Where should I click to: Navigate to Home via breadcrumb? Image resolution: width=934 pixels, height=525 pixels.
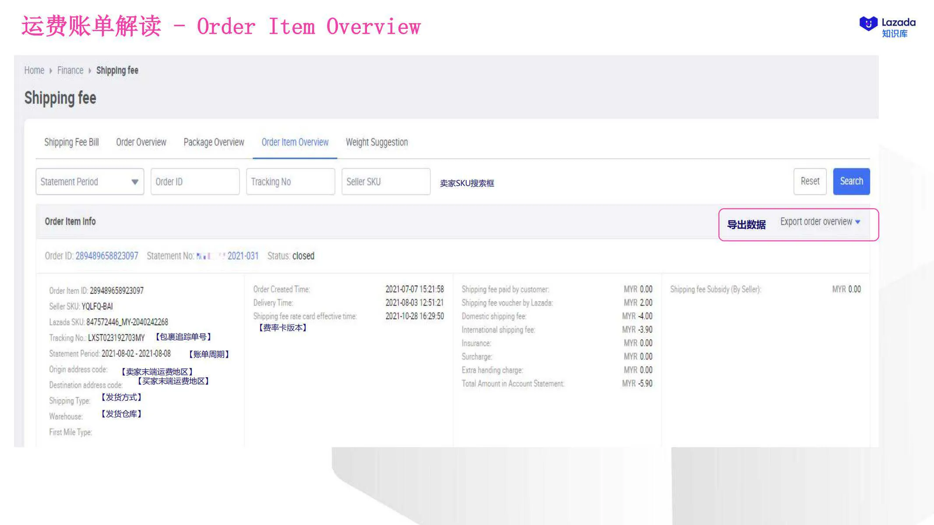(x=34, y=70)
